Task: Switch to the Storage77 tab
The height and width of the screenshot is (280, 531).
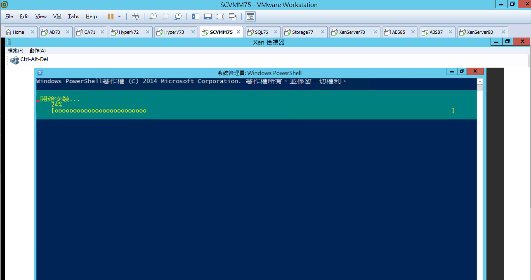Action: tap(305, 32)
